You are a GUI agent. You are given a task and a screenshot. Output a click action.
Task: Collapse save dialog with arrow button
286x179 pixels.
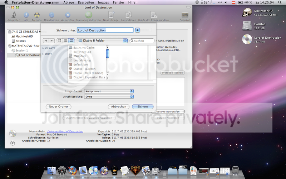click(x=138, y=30)
